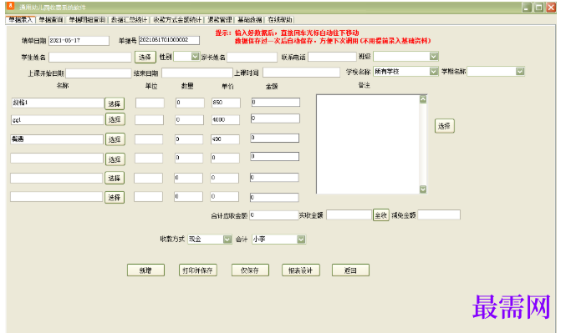Close the application window
The image size is (566, 333).
point(551,8)
